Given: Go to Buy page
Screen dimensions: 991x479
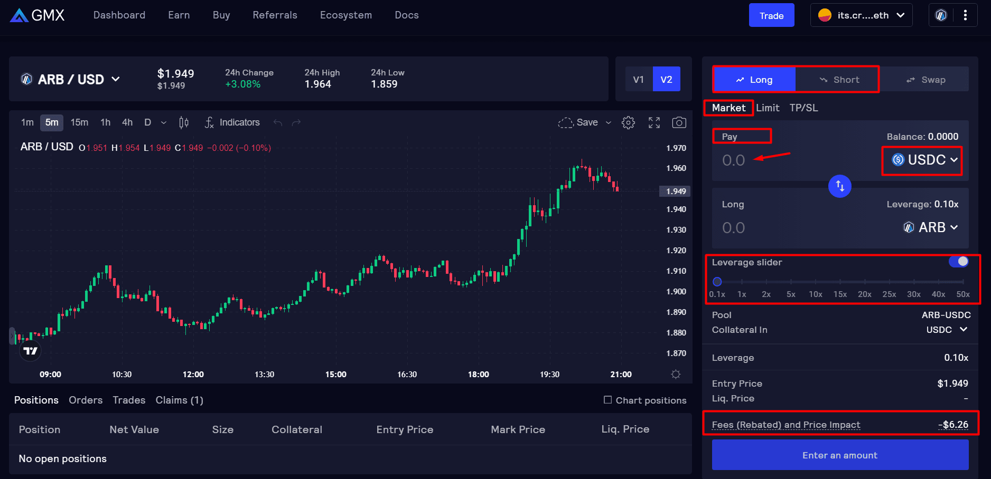Looking at the screenshot, I should 221,15.
